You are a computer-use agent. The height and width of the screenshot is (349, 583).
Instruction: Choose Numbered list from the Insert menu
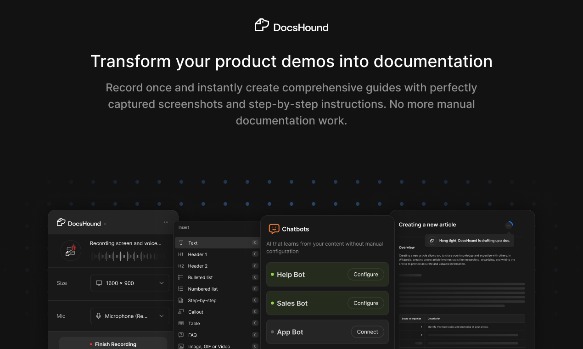click(218, 289)
